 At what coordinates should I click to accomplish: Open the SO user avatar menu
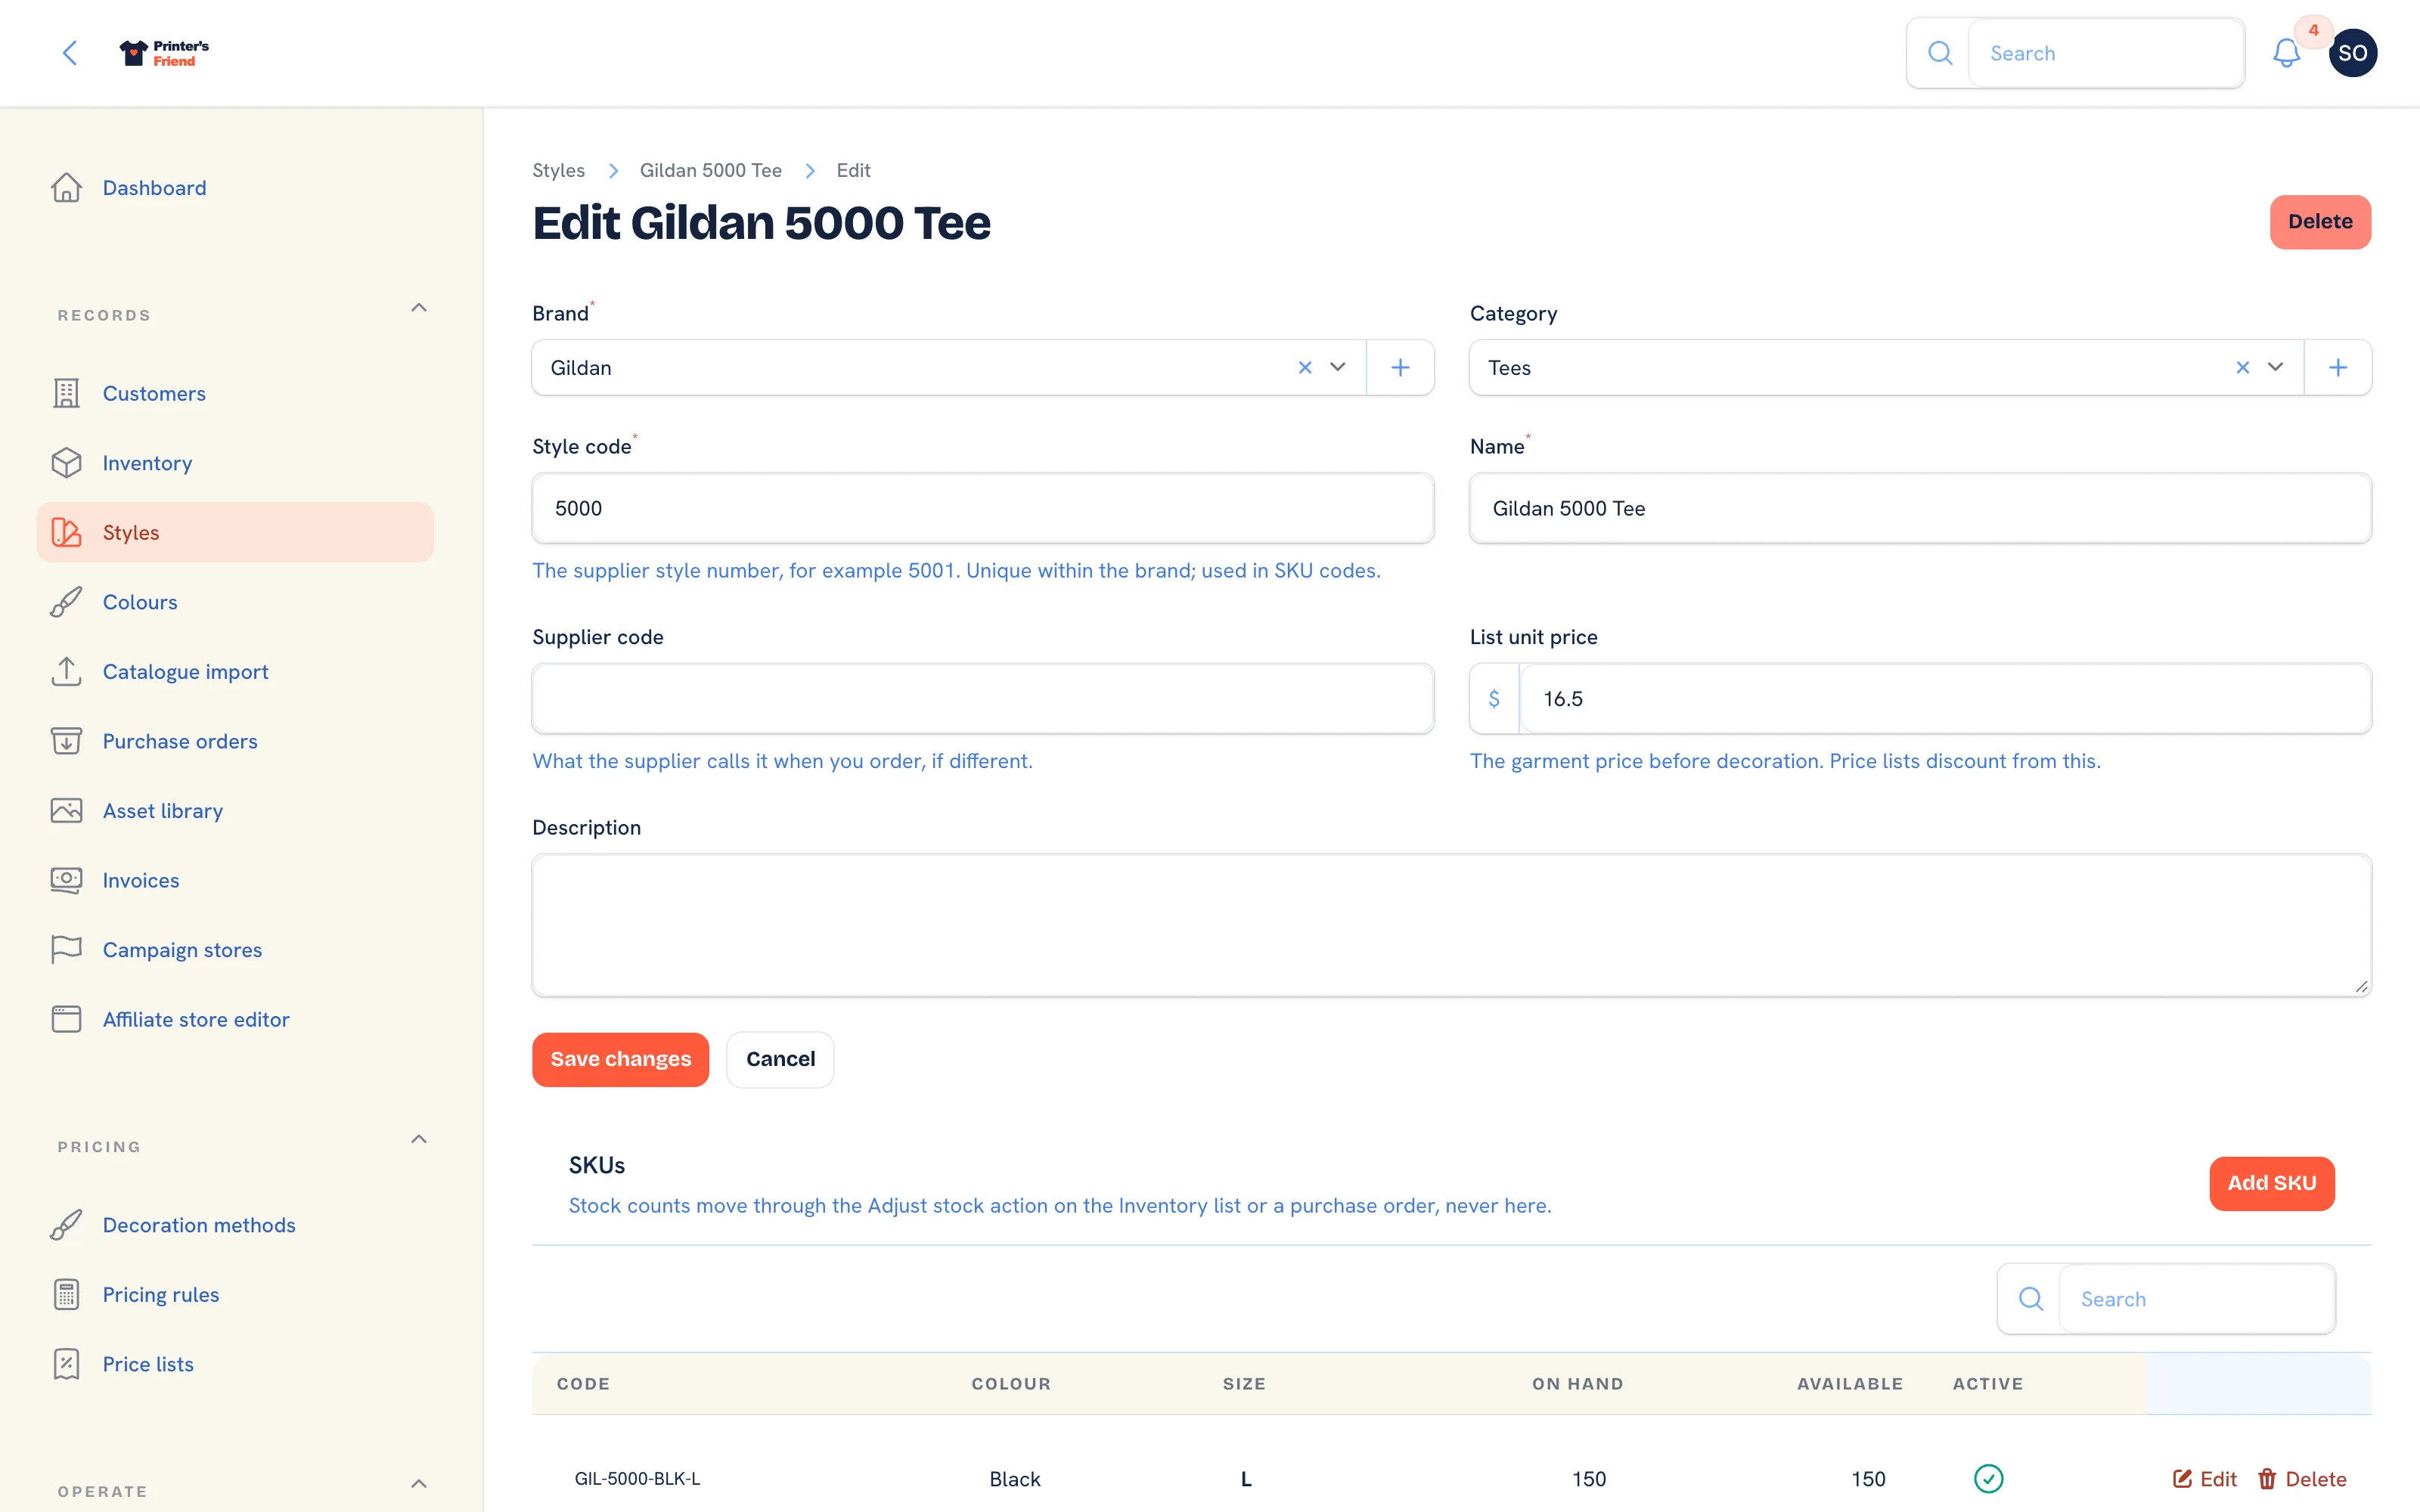2352,53
